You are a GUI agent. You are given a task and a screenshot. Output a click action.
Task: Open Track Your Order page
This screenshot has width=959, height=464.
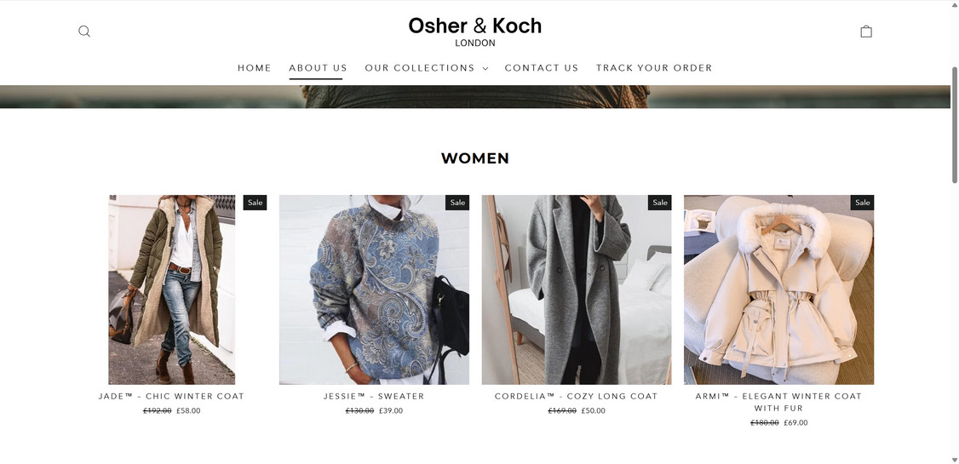point(654,68)
